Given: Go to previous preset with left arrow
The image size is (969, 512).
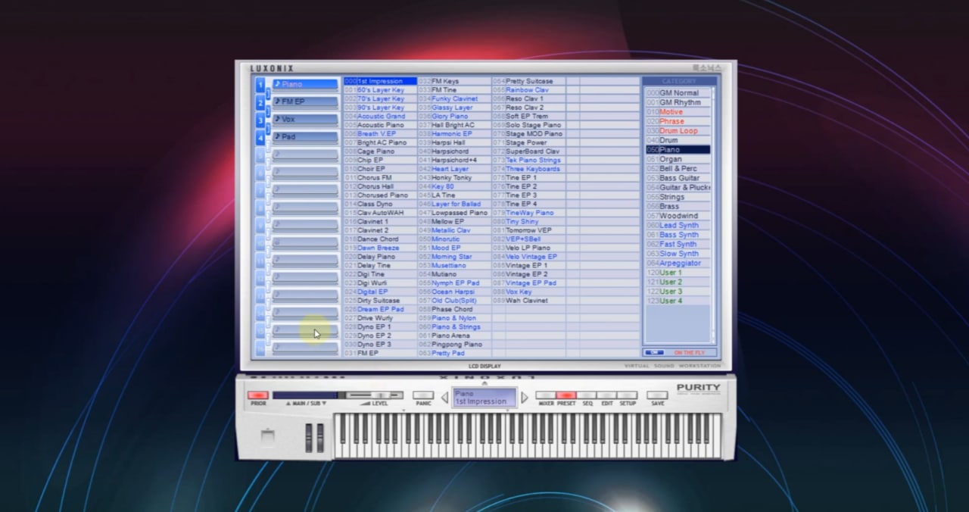Looking at the screenshot, I should (x=444, y=398).
